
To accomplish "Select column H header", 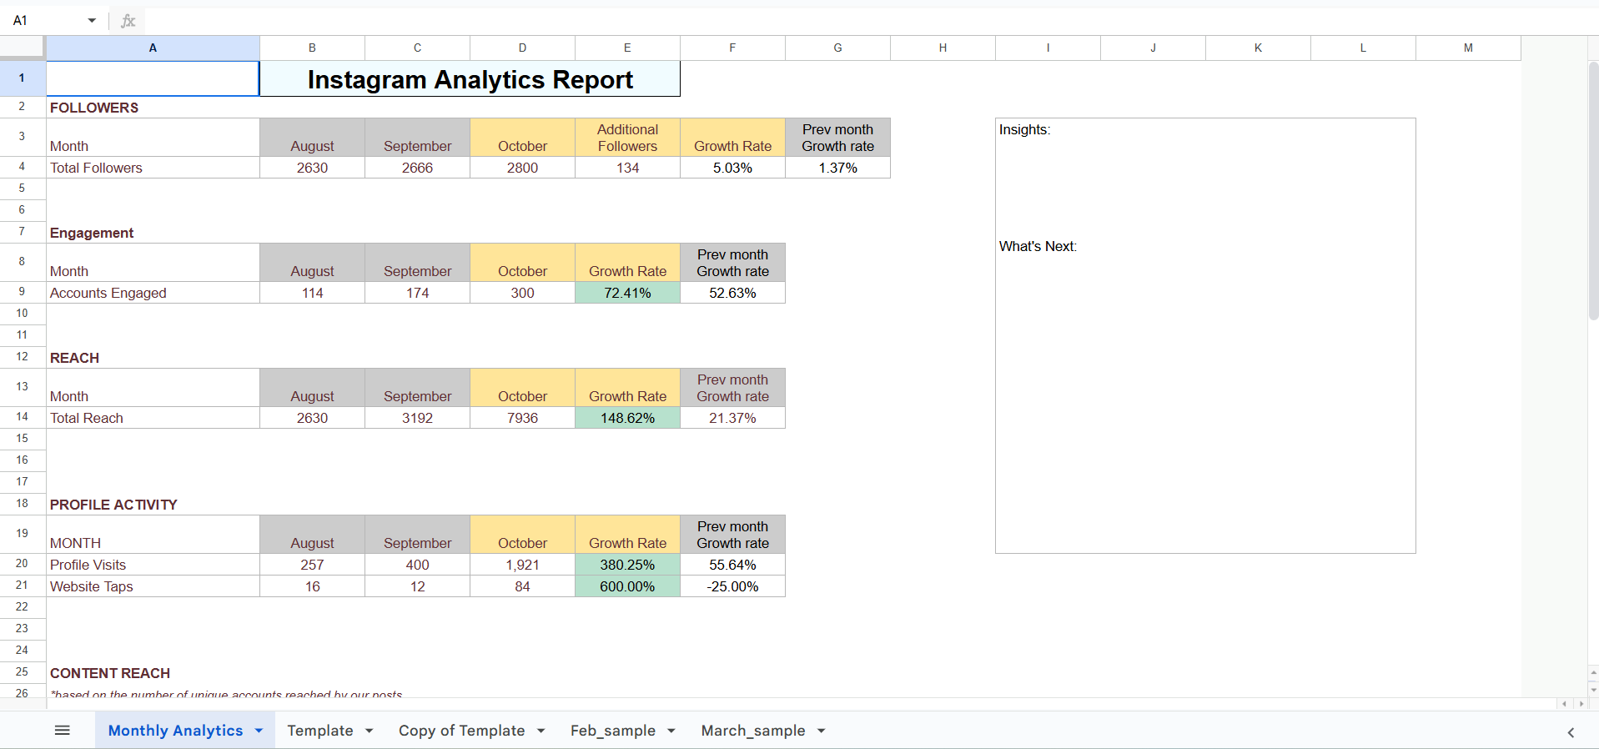I will 943,48.
